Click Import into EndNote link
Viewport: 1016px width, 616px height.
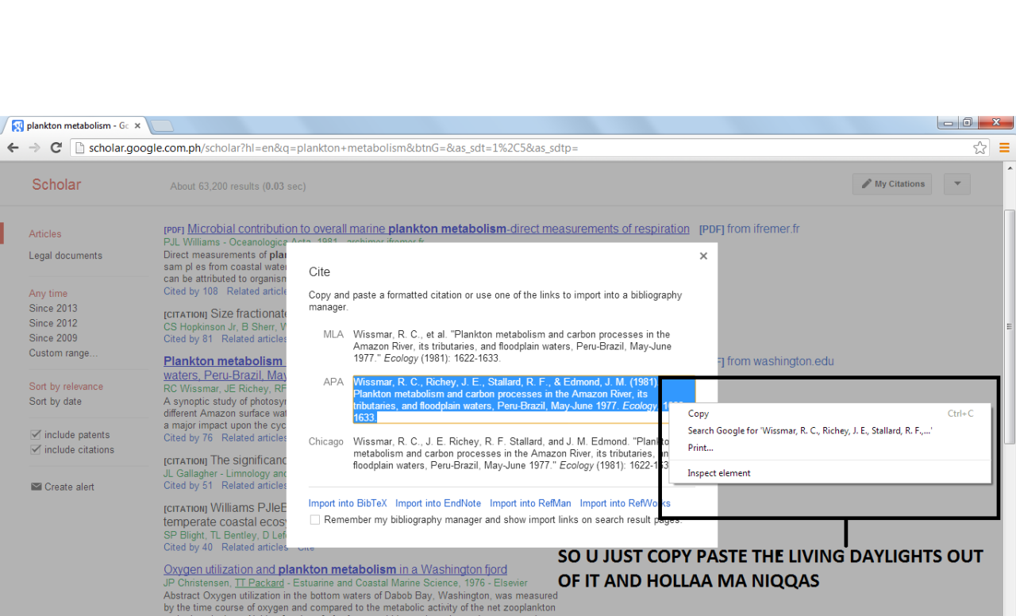coord(438,503)
